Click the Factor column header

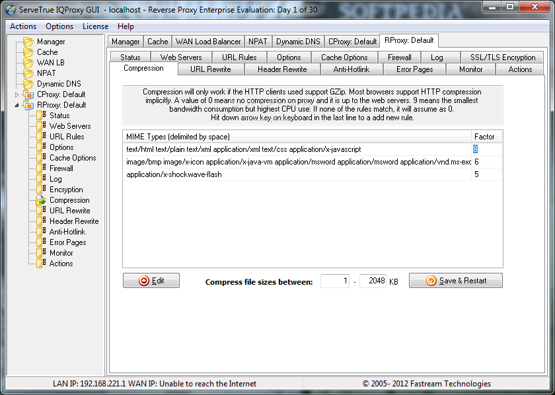coord(486,137)
